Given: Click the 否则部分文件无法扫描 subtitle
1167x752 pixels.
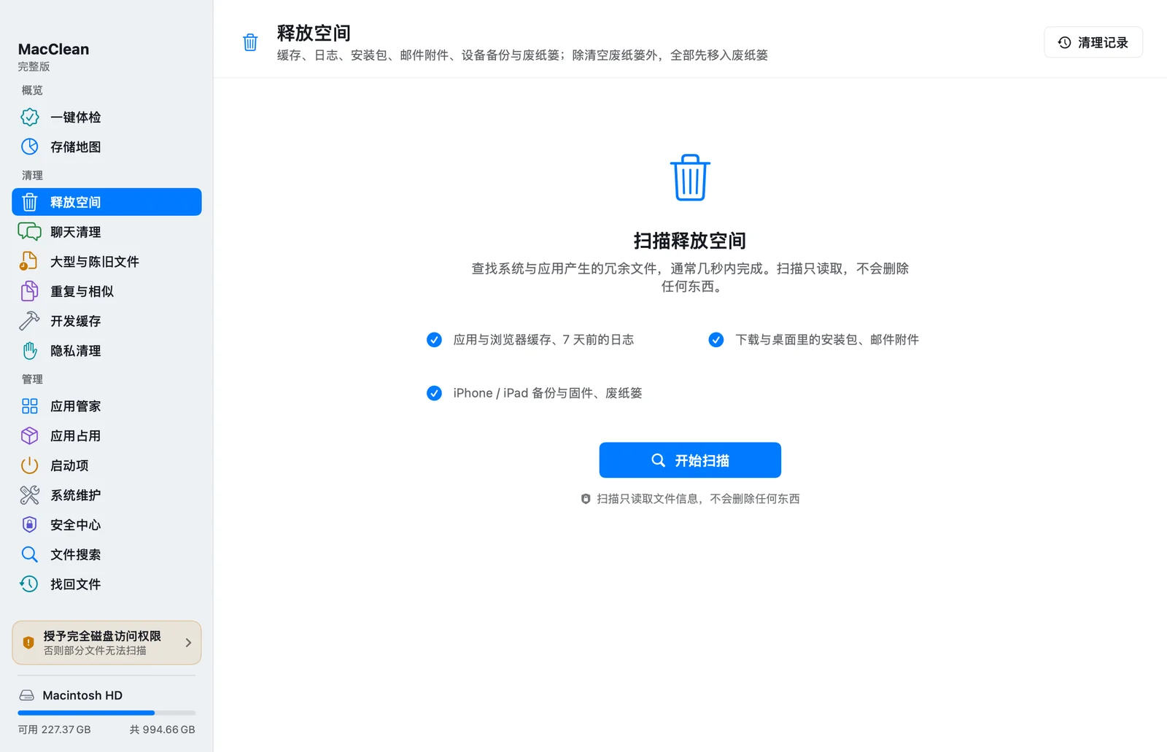Looking at the screenshot, I should [95, 651].
